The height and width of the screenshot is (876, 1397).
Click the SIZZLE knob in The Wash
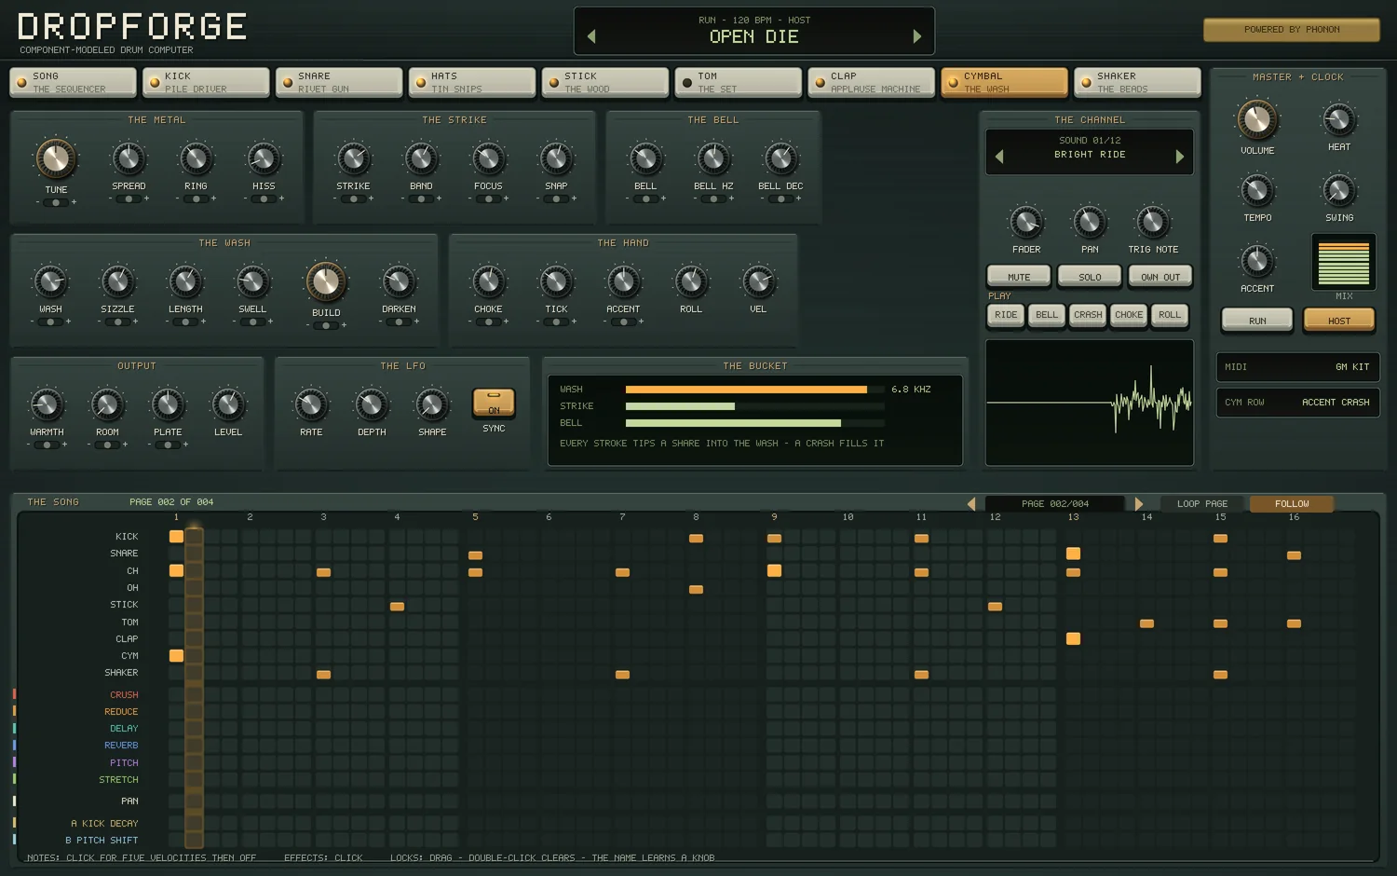[117, 282]
